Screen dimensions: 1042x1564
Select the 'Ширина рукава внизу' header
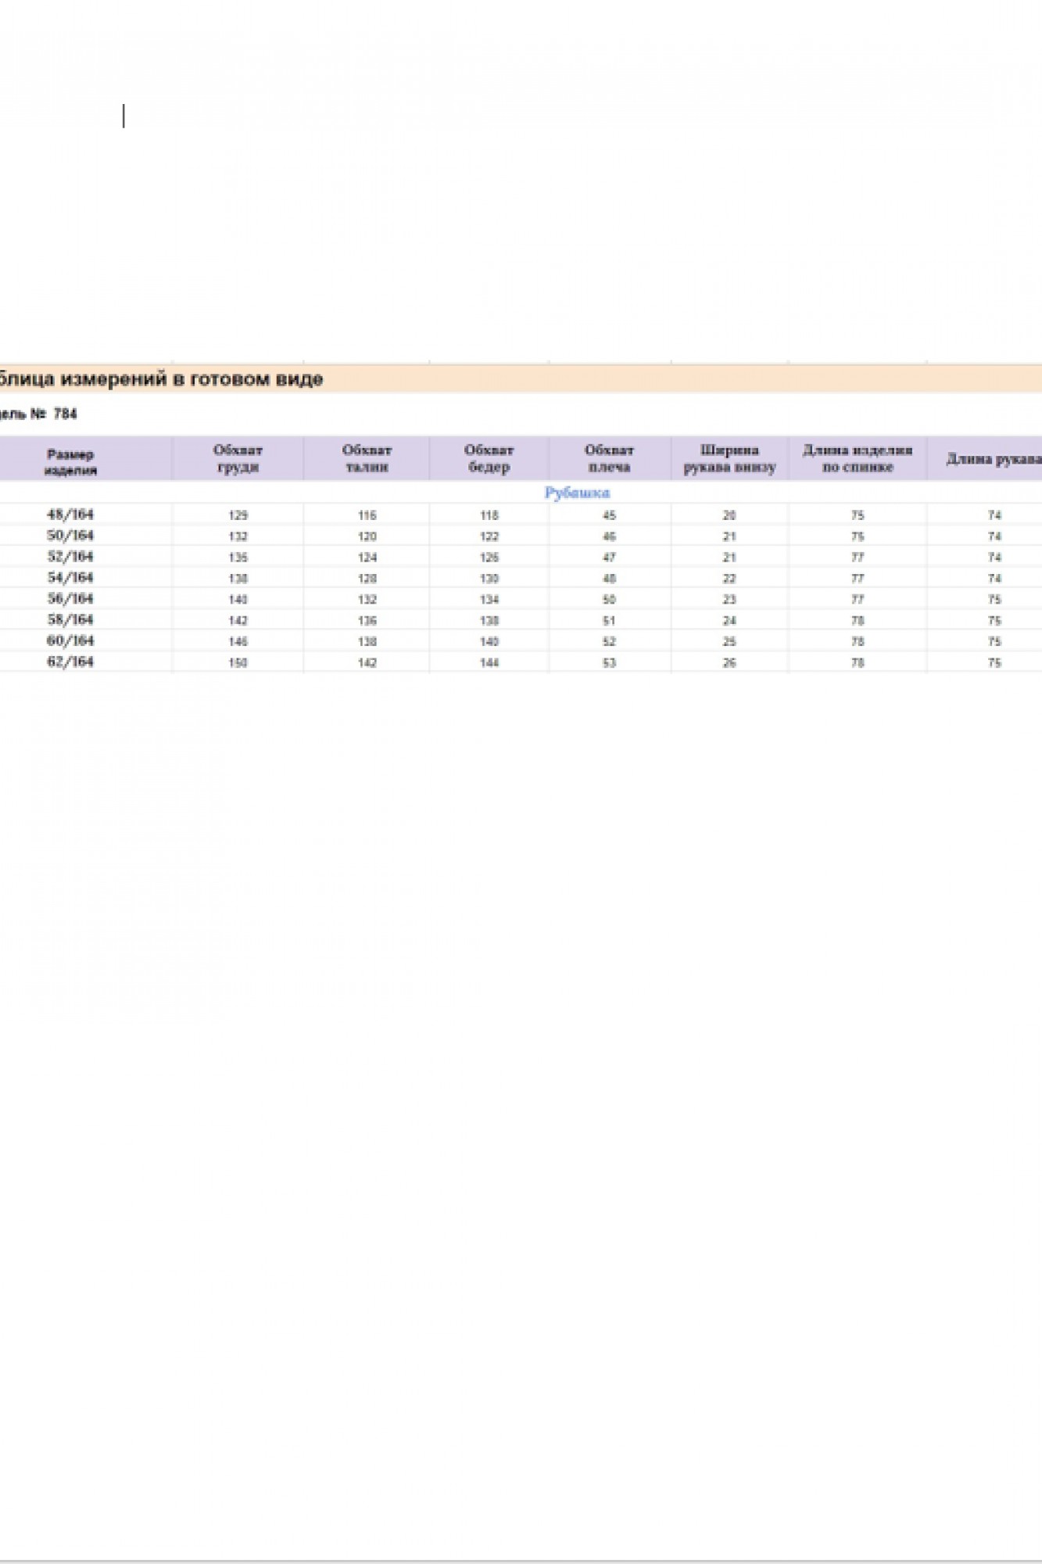729,458
